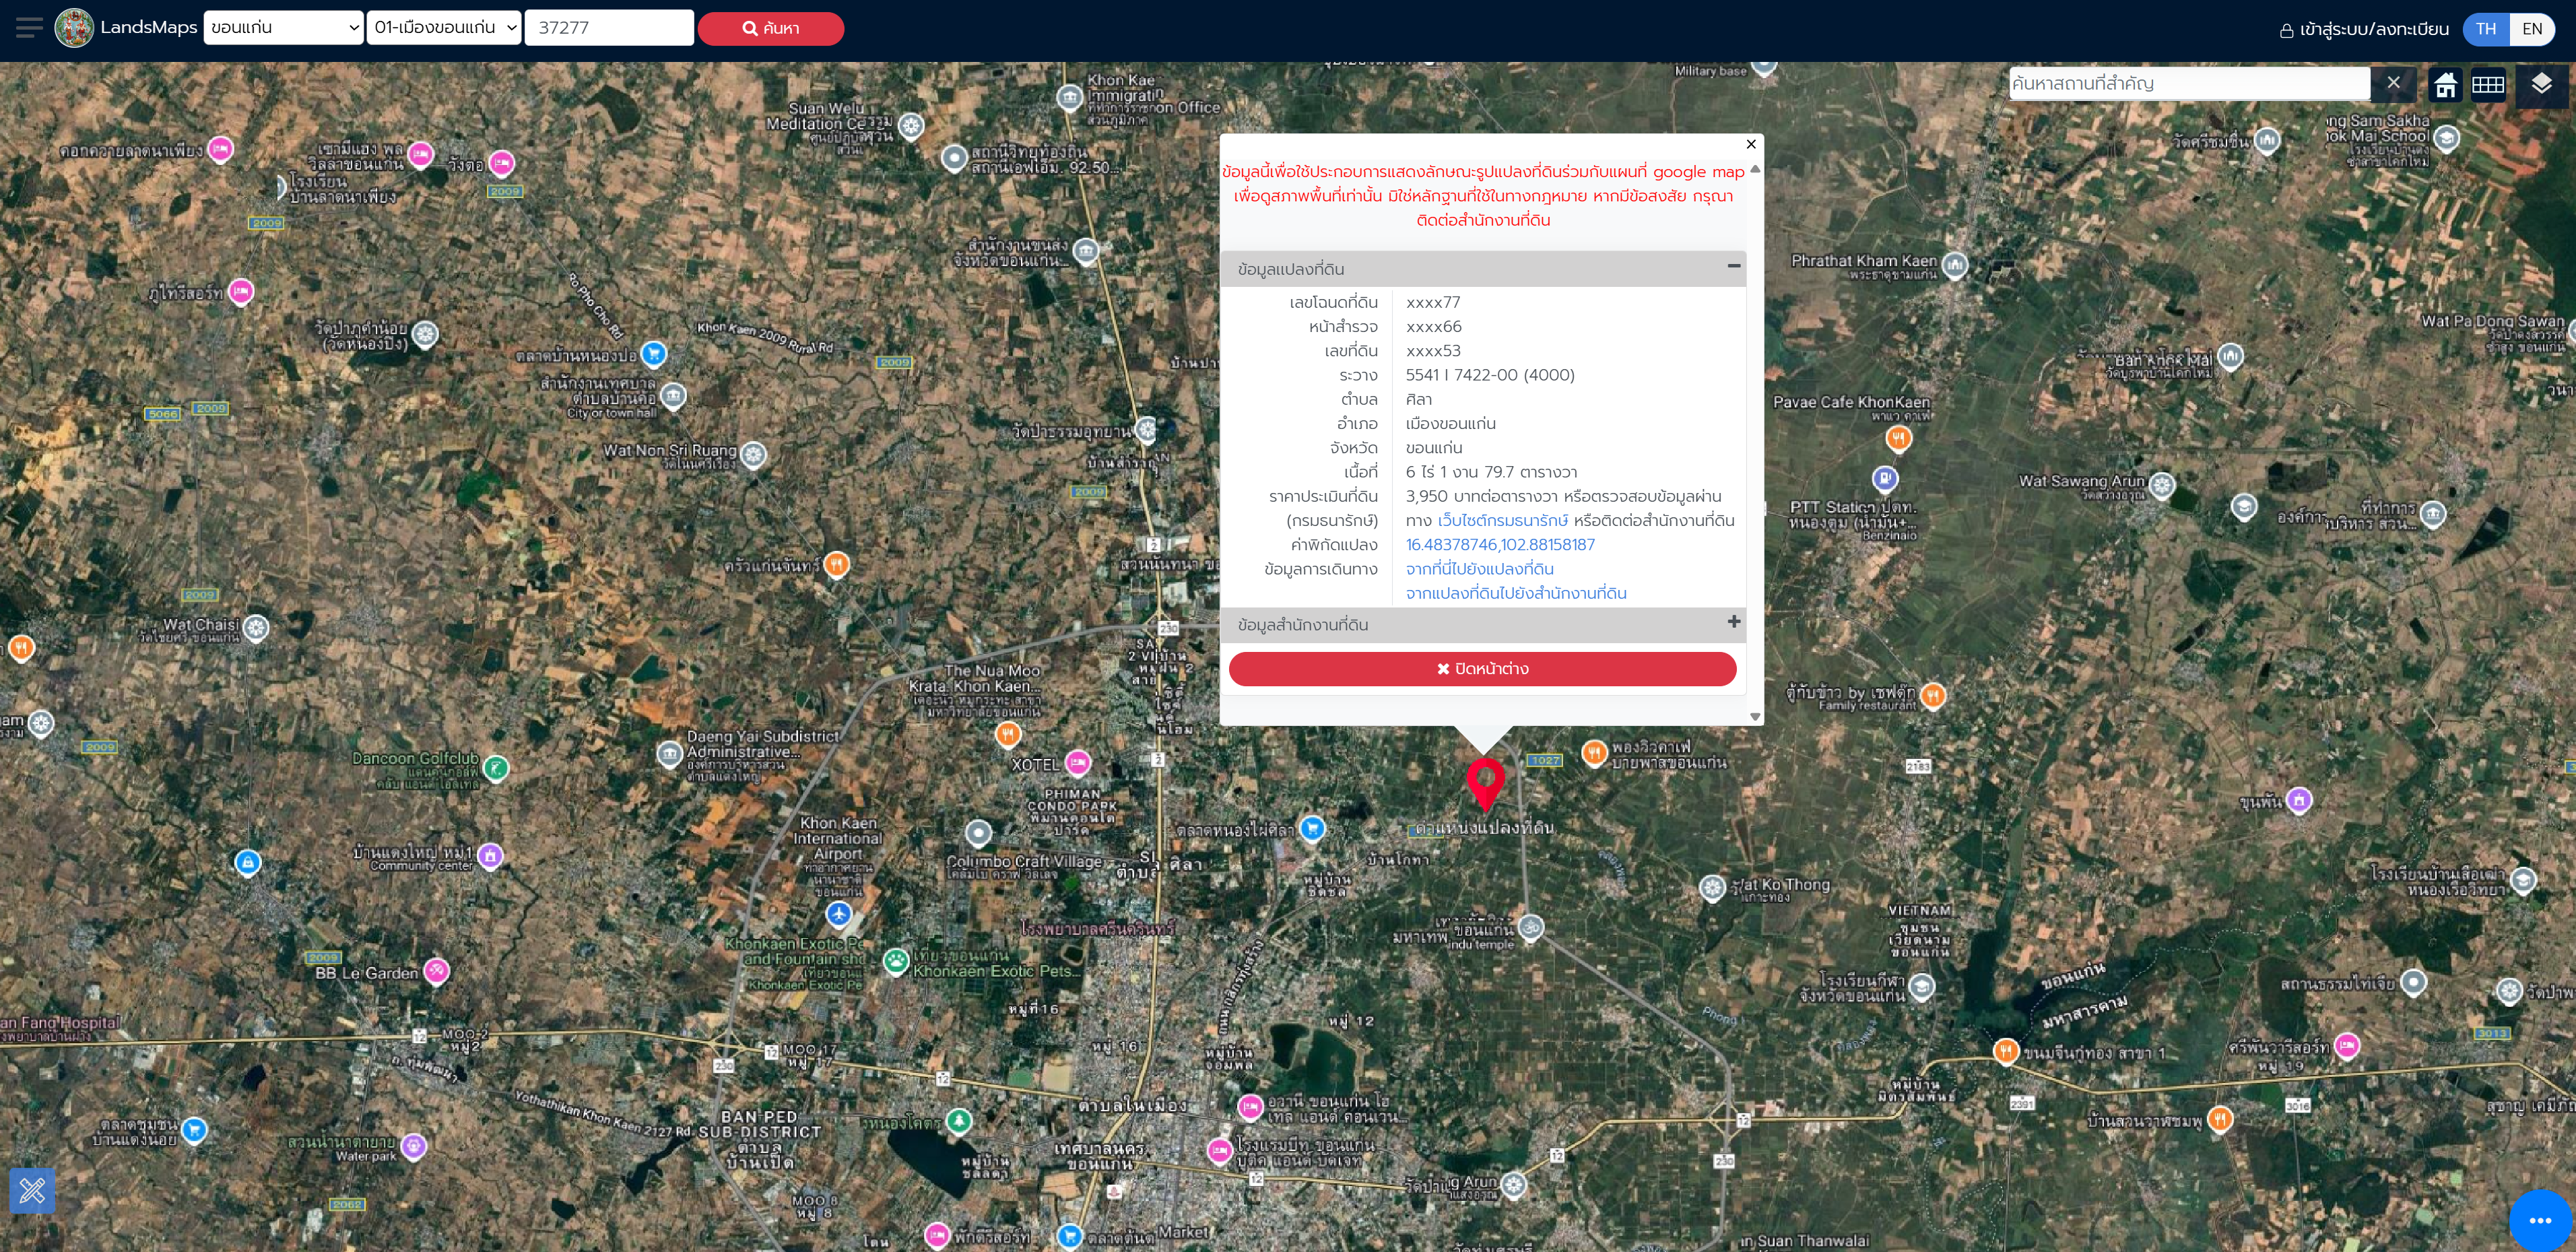This screenshot has width=2576, height=1252.
Task: Open the grid table icon on toolbar
Action: [x=2488, y=85]
